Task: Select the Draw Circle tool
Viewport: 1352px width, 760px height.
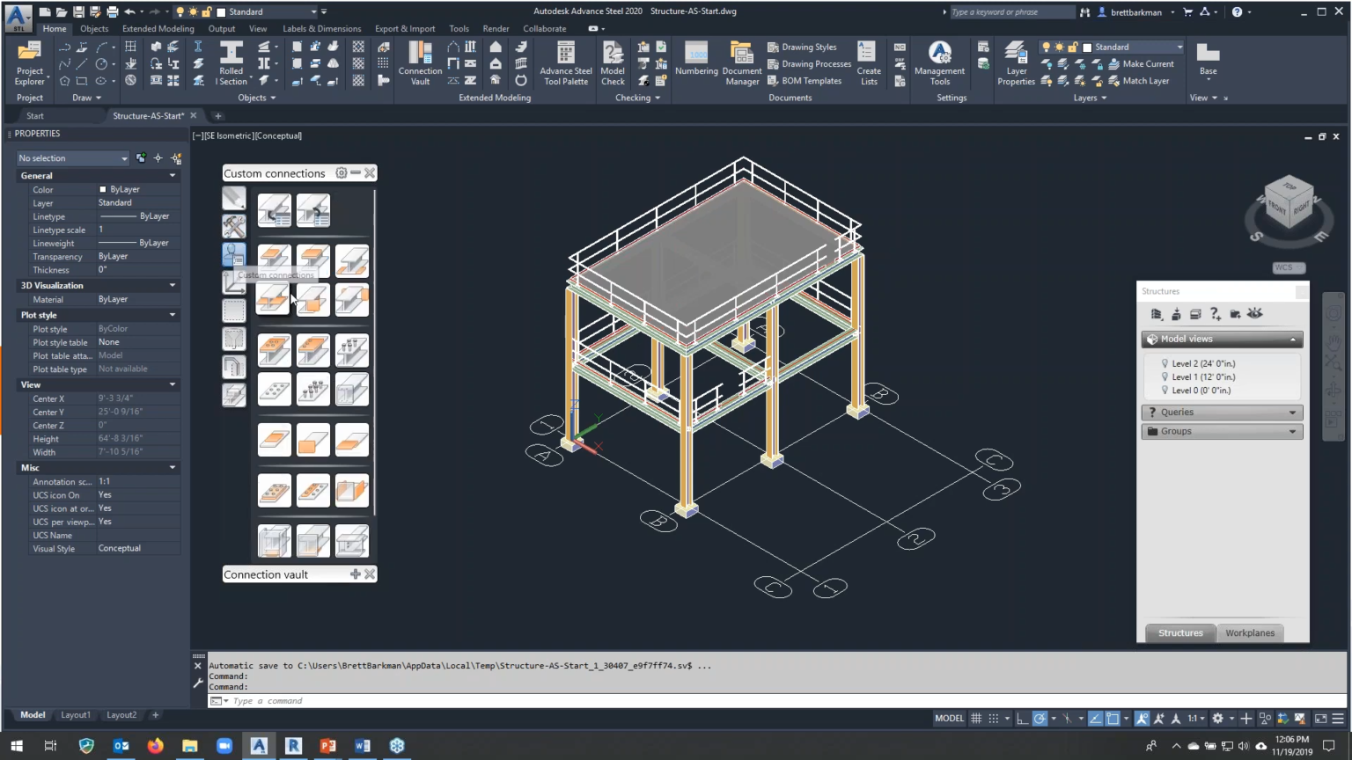Action: click(101, 64)
